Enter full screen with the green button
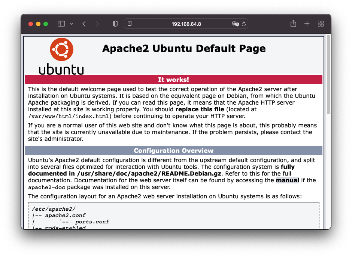This screenshot has width=352, height=257. pos(46,24)
